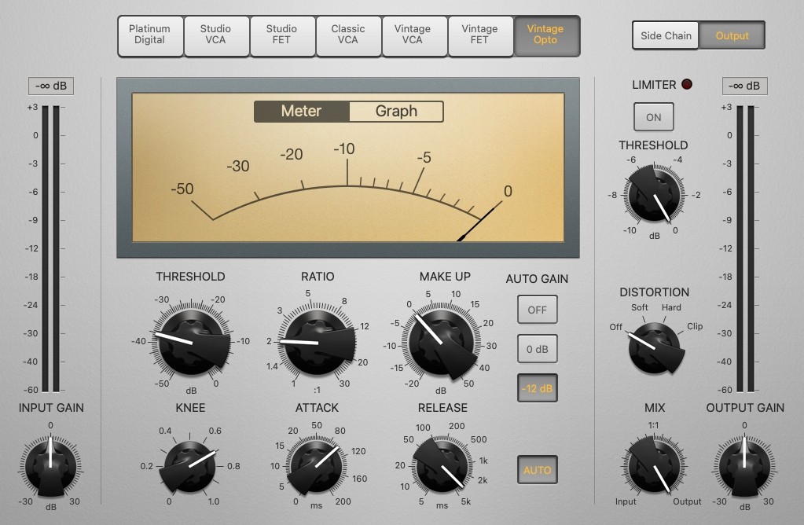804x525 pixels.
Task: Select the Threshold knob
Action: pos(190,341)
